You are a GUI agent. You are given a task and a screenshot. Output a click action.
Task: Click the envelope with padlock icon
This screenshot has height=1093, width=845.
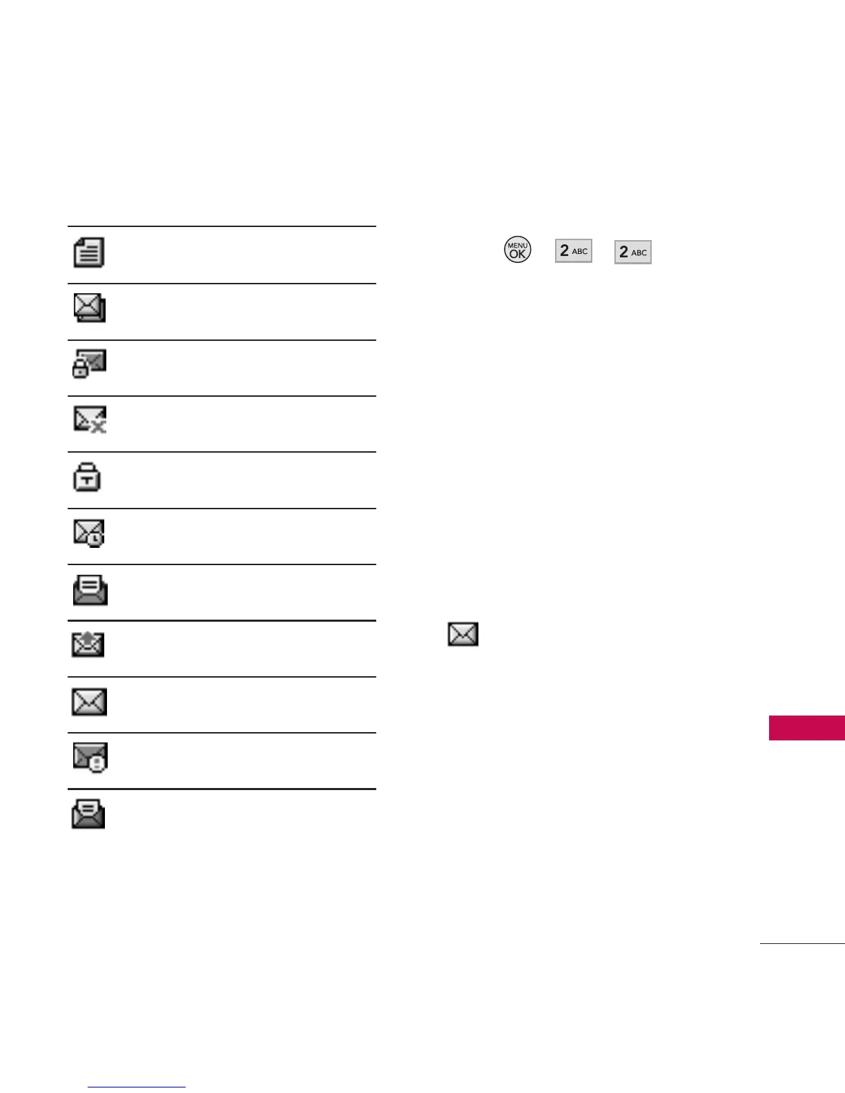(90, 364)
